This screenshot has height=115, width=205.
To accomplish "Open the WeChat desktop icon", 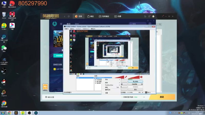I will pos(4,49).
